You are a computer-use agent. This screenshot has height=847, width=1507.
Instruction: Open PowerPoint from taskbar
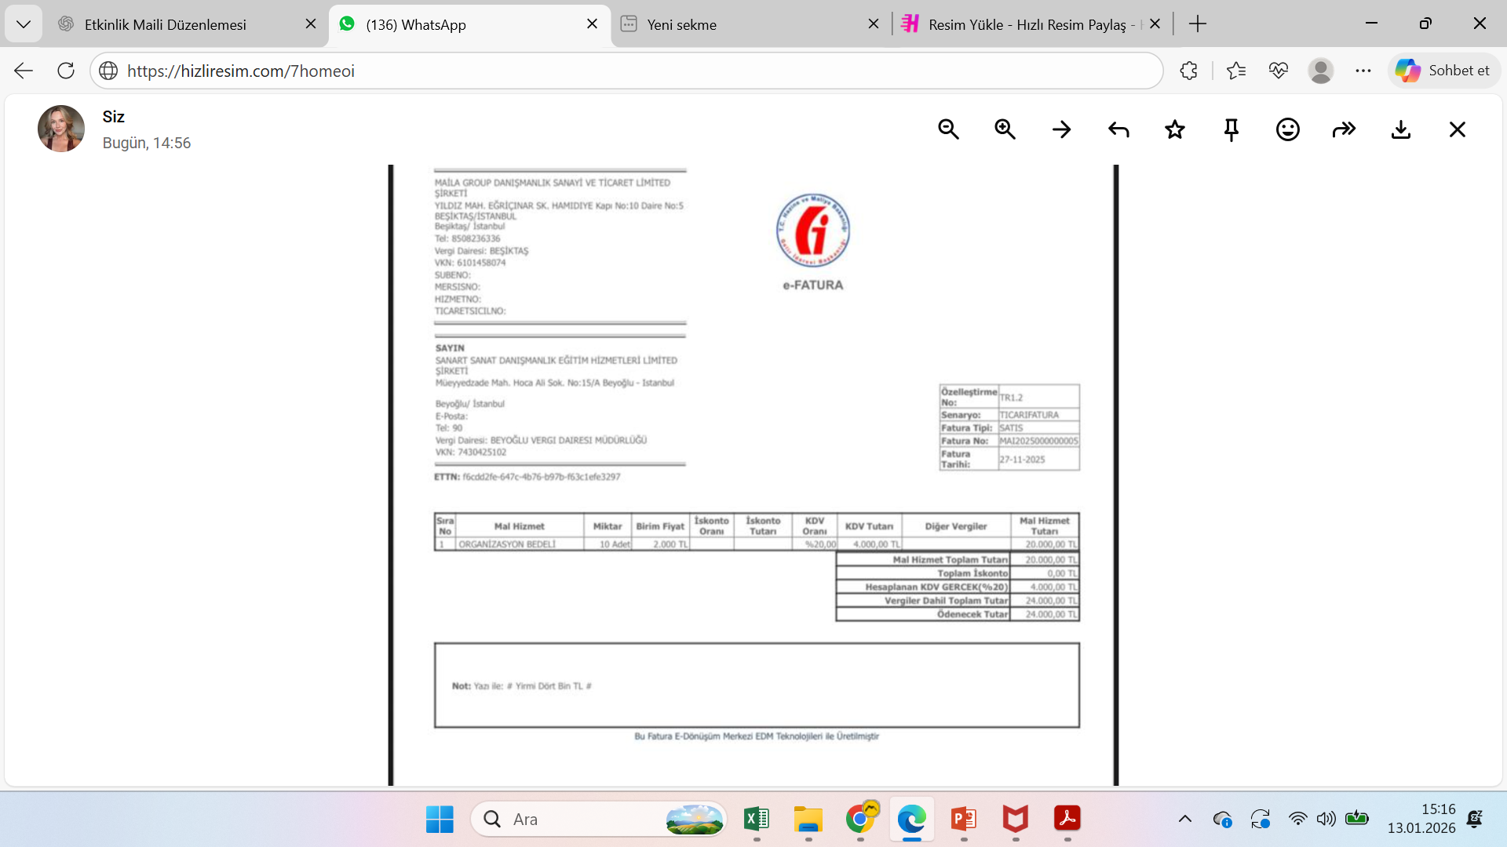coord(963,820)
